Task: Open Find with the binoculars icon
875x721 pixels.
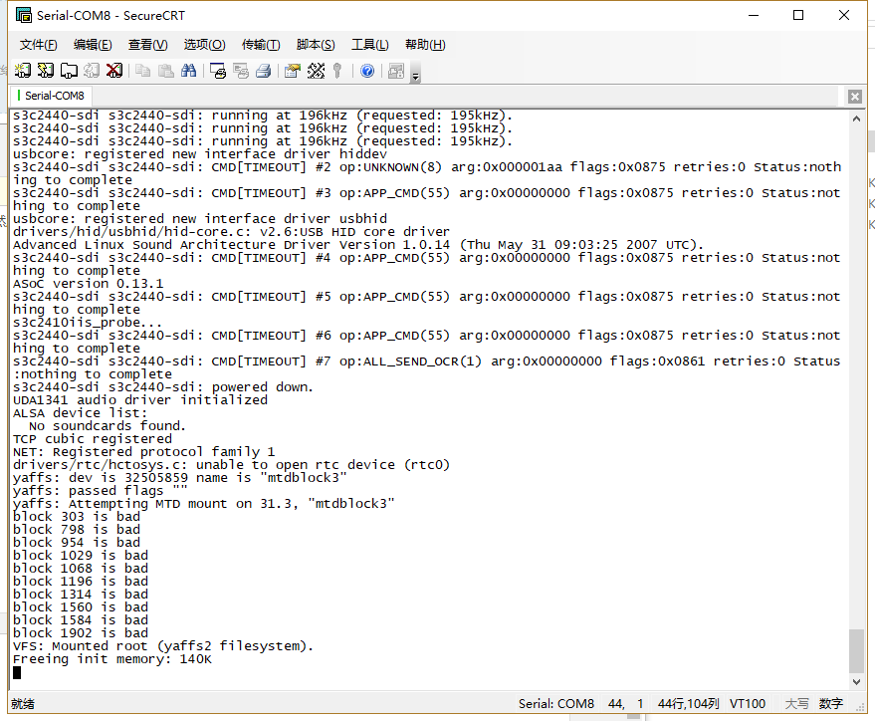Action: (x=188, y=71)
